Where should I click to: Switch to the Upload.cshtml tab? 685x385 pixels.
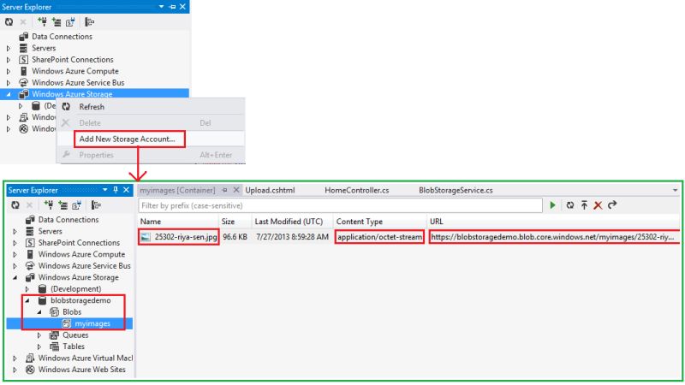[270, 190]
